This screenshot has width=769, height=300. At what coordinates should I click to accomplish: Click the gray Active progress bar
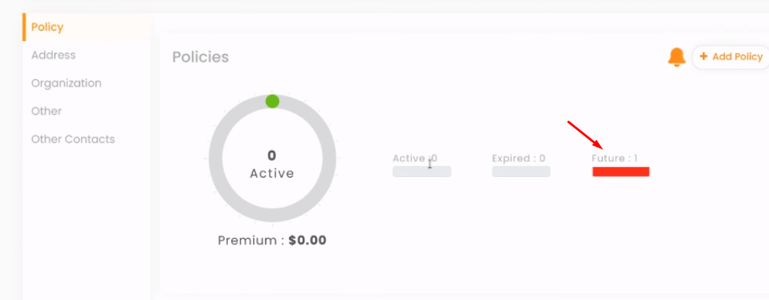422,172
